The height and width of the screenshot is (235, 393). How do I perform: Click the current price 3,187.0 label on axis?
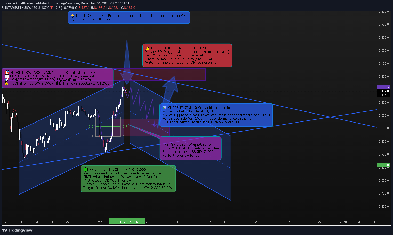(x=384, y=91)
